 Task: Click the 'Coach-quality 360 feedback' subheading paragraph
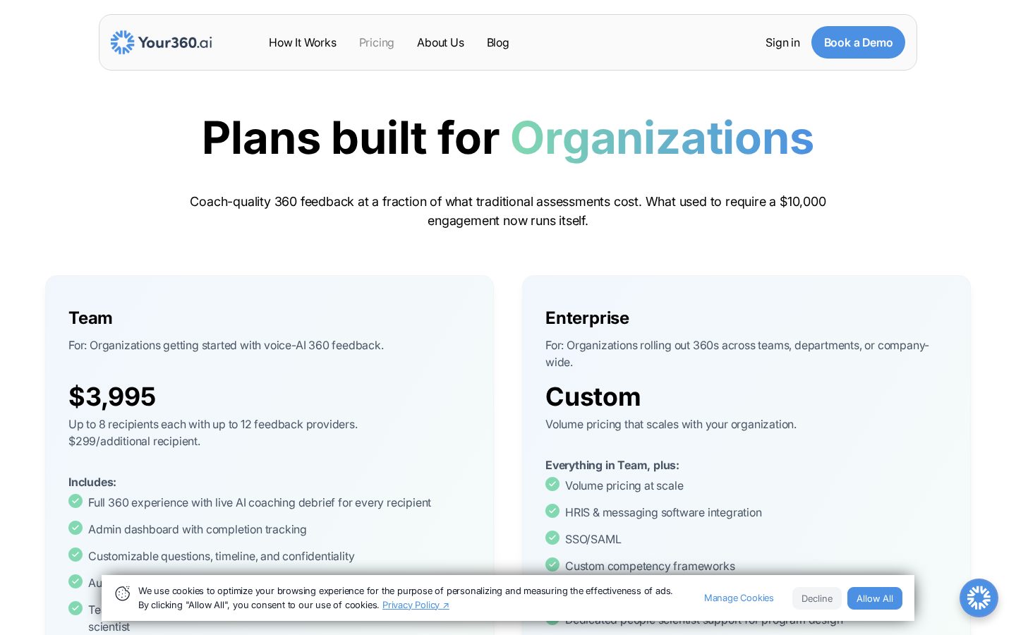pyautogui.click(x=508, y=211)
